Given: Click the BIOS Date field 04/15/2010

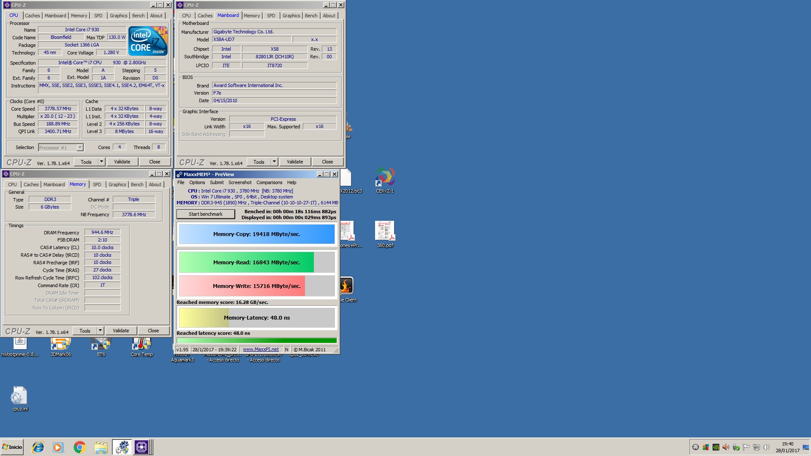Looking at the screenshot, I should point(274,100).
